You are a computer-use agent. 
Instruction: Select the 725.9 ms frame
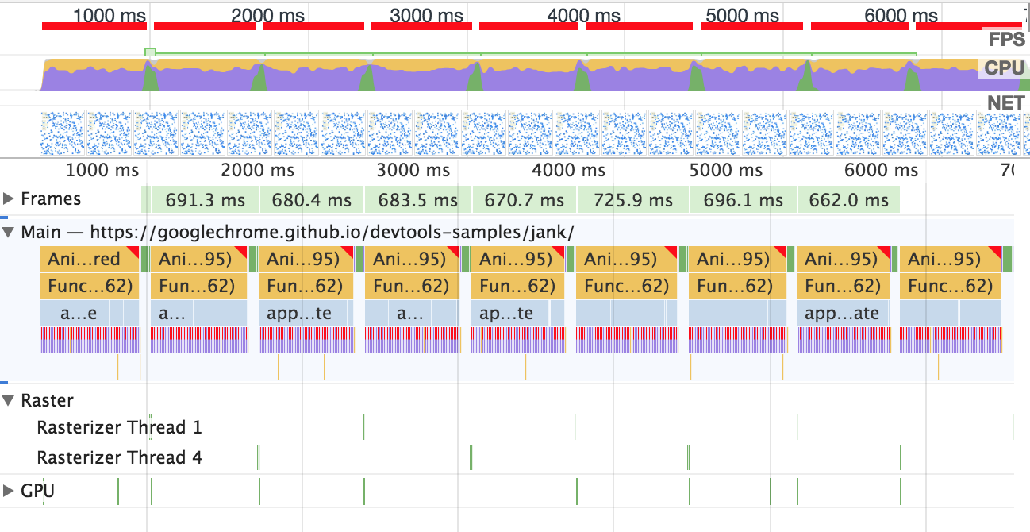633,200
